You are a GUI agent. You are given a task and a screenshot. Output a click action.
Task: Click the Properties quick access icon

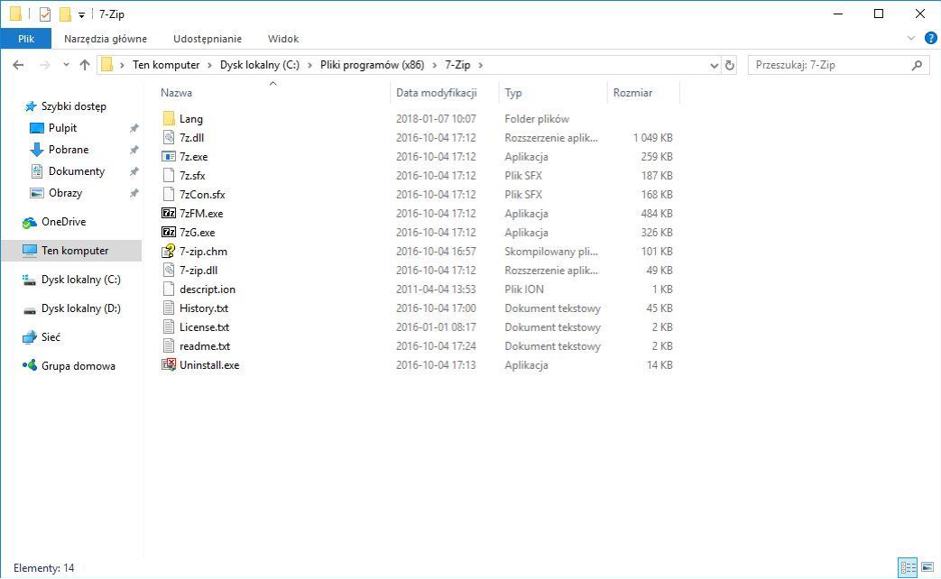pos(45,14)
